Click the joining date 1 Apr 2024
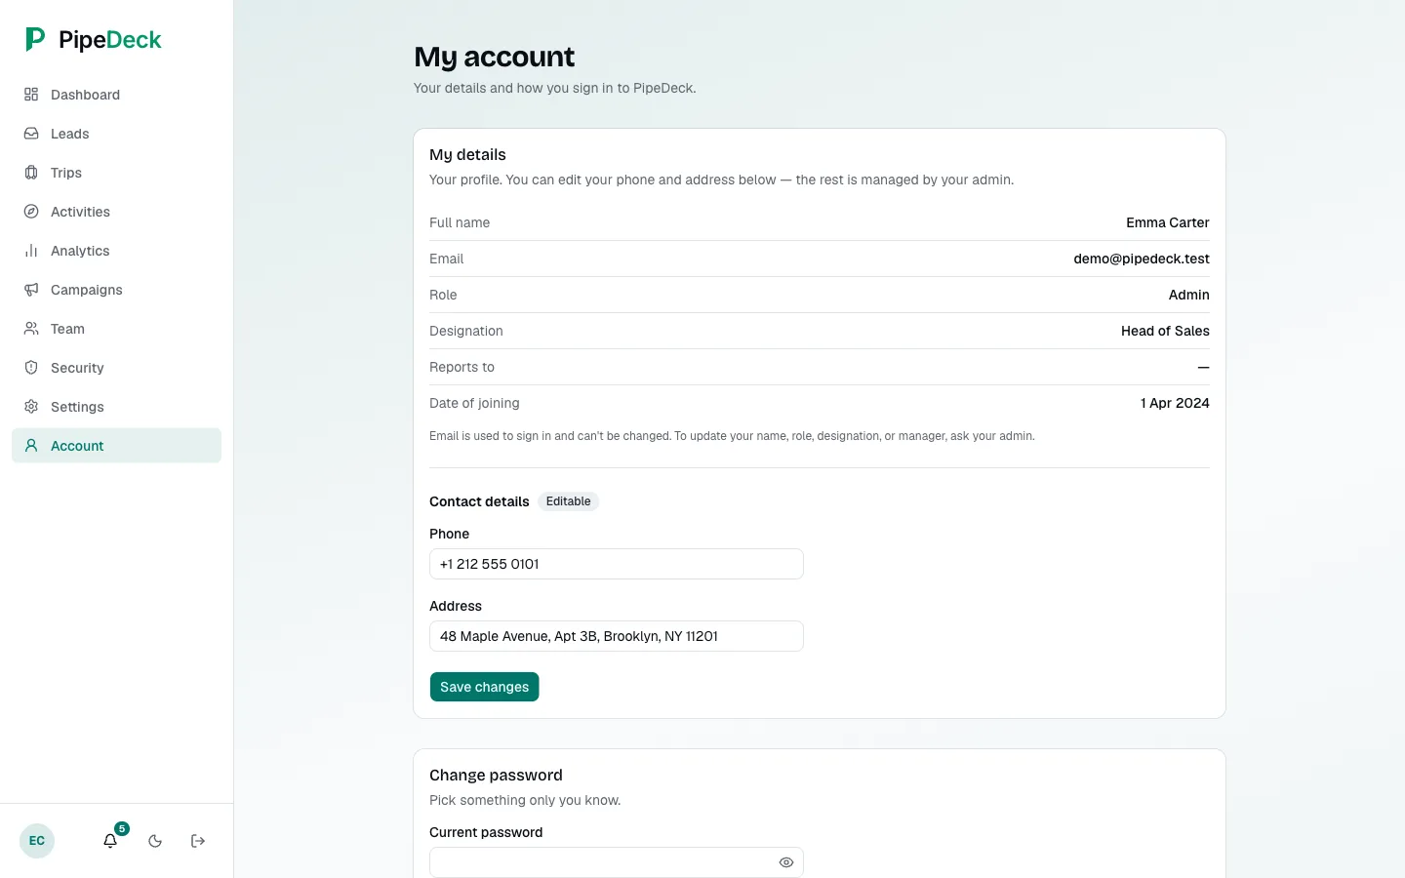This screenshot has width=1405, height=878. tap(1175, 403)
